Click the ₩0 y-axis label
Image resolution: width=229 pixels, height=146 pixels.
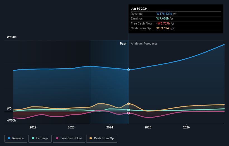(9, 108)
